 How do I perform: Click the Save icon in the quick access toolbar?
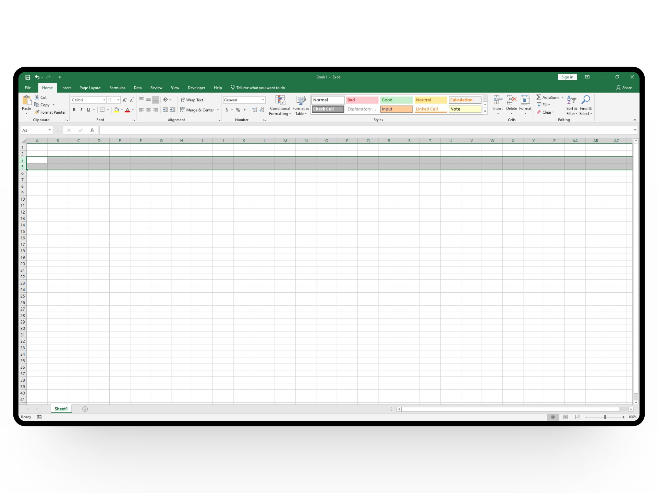pos(28,77)
